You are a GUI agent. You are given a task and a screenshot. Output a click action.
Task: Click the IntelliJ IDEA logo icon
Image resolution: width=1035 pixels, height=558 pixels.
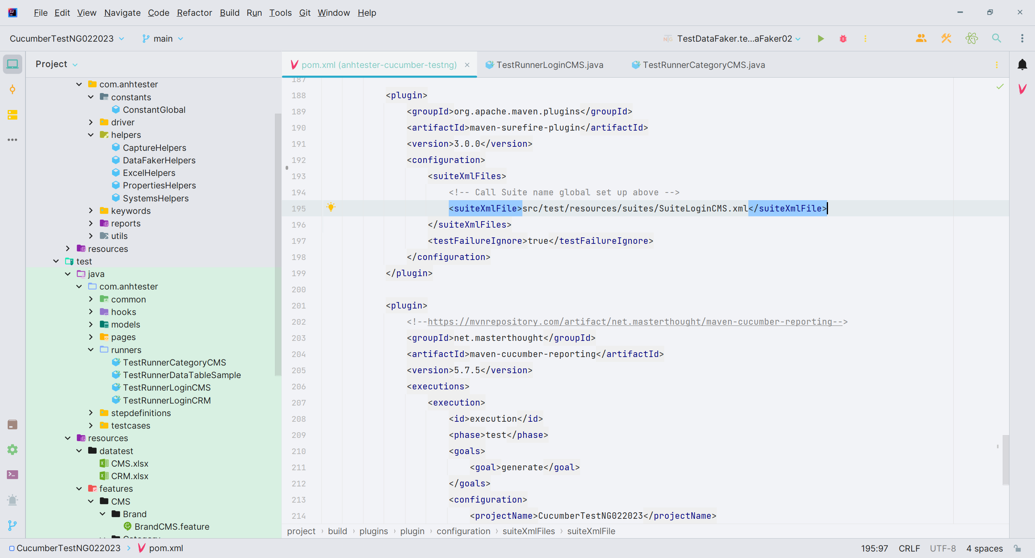point(13,13)
